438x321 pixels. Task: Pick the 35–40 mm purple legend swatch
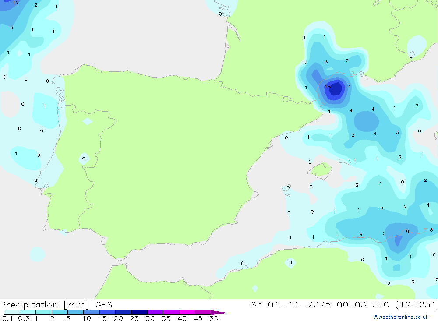[171, 312]
